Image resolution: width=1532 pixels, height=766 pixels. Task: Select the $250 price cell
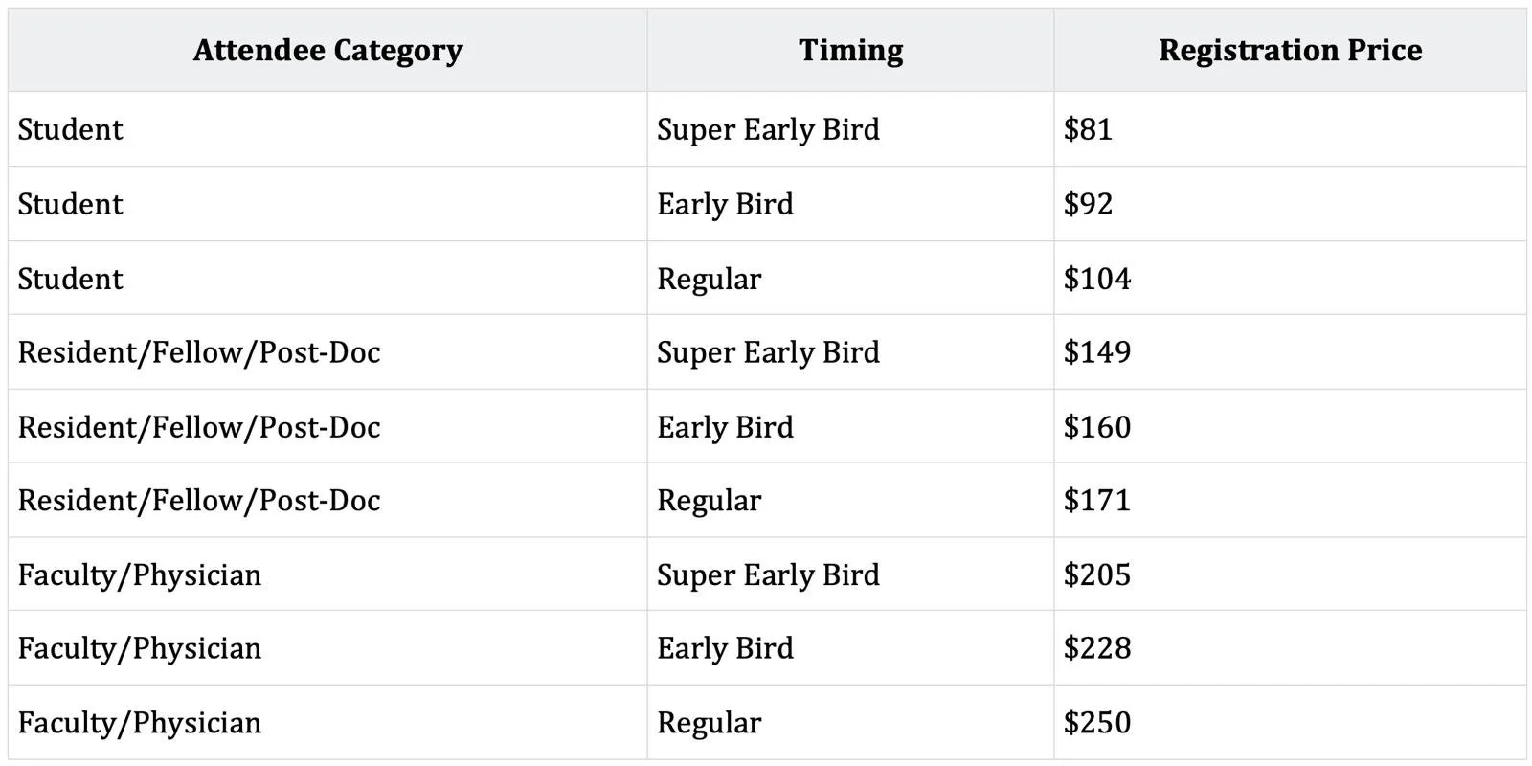(1097, 723)
